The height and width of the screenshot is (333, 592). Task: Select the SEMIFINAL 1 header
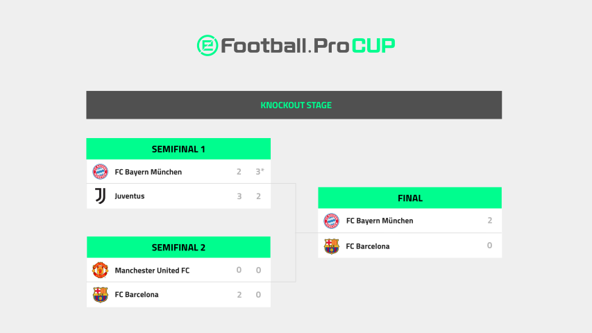point(178,149)
